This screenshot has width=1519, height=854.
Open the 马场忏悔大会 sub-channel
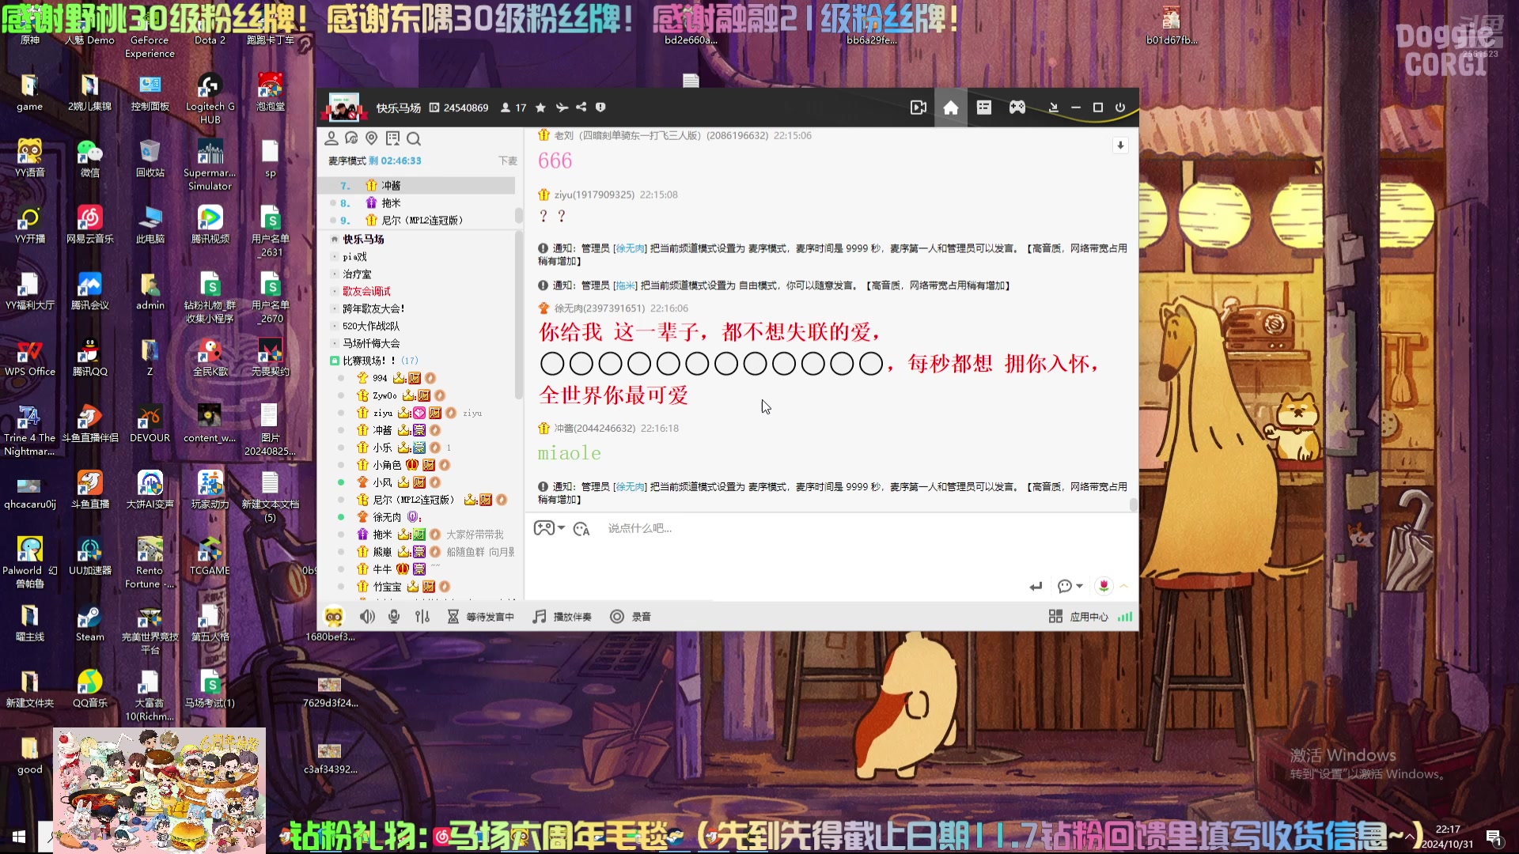[x=371, y=343]
